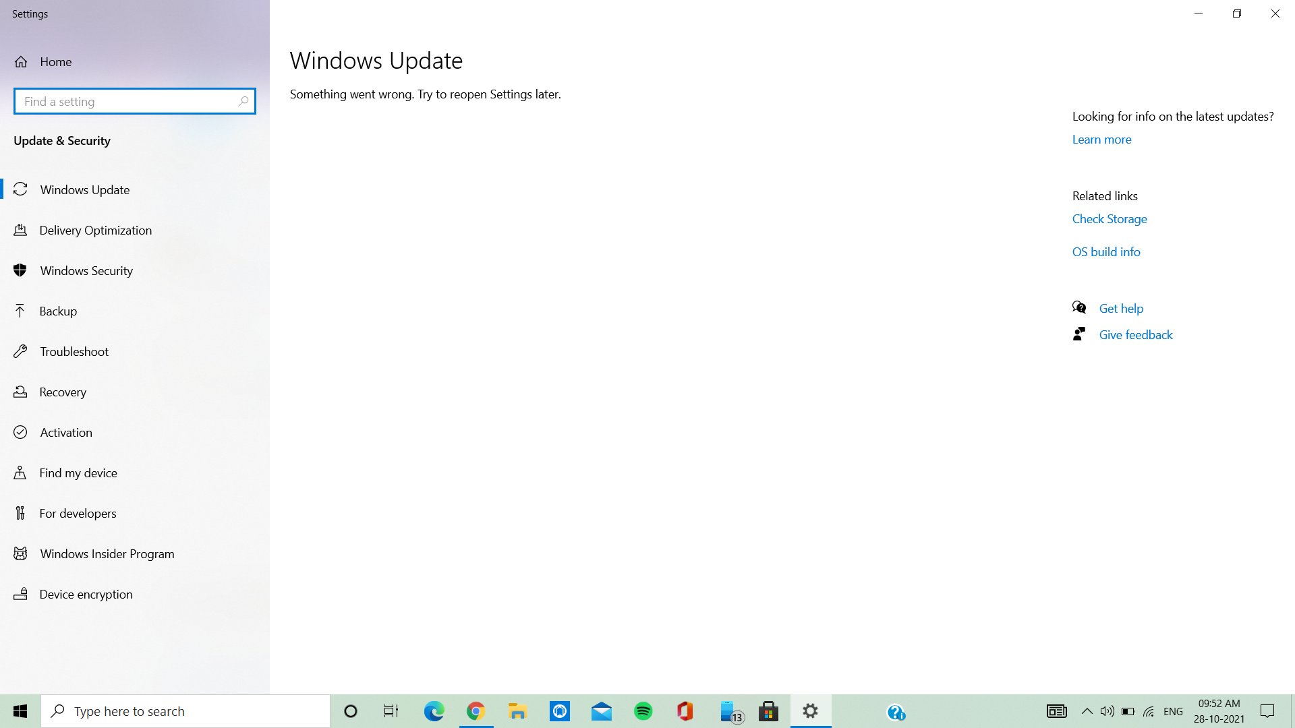Click the Activation sidebar icon
The width and height of the screenshot is (1295, 728).
[x=20, y=432]
